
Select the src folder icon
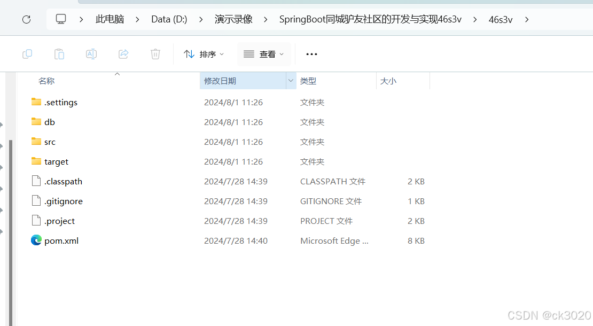[x=36, y=141]
